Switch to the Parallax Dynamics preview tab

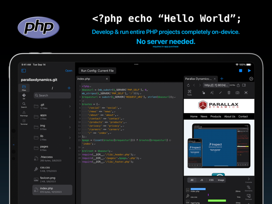201,79
